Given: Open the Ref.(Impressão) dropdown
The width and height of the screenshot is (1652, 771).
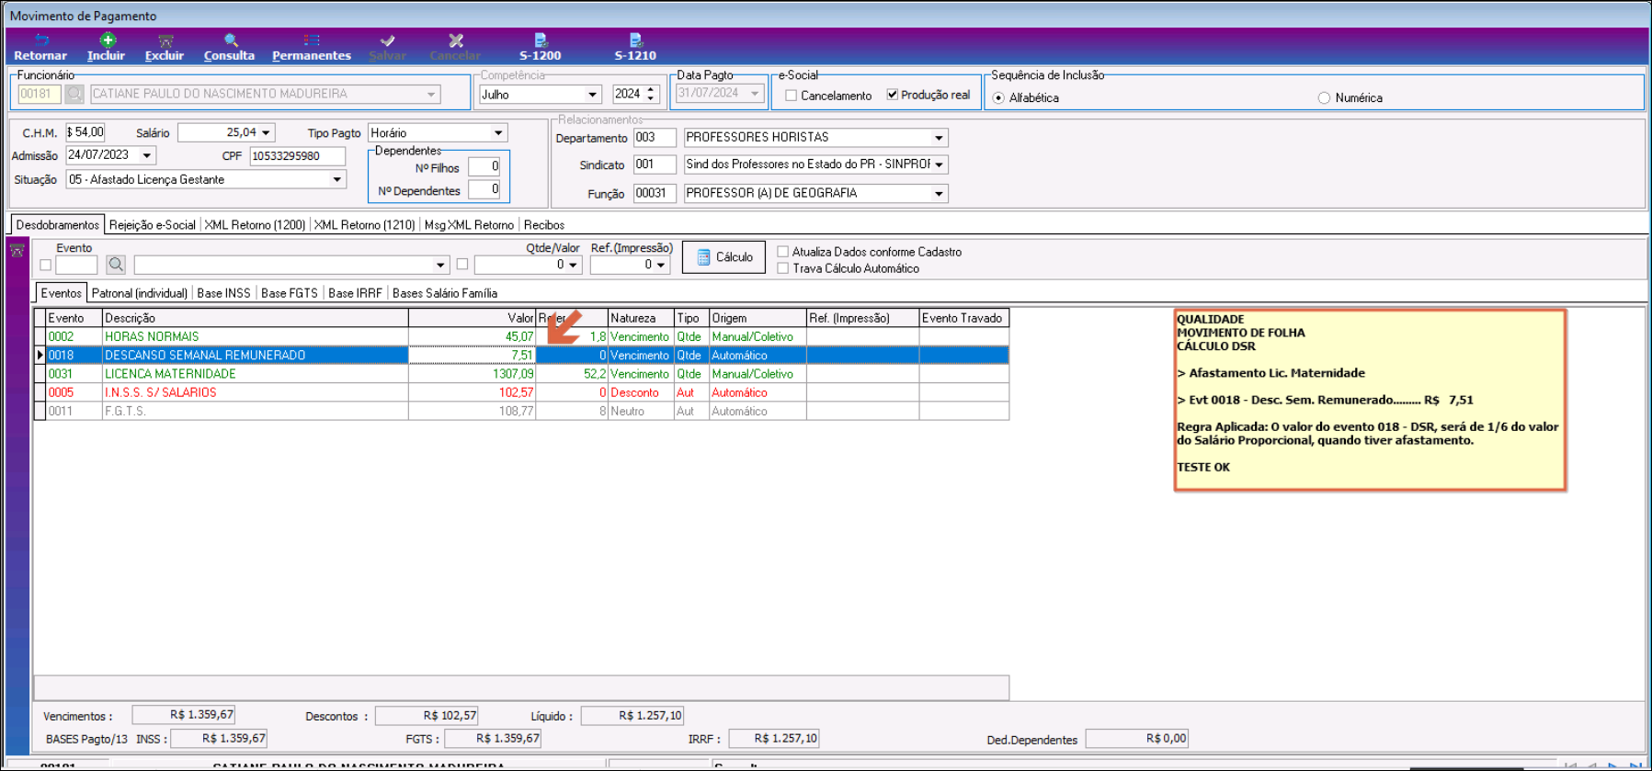Looking at the screenshot, I should (661, 265).
